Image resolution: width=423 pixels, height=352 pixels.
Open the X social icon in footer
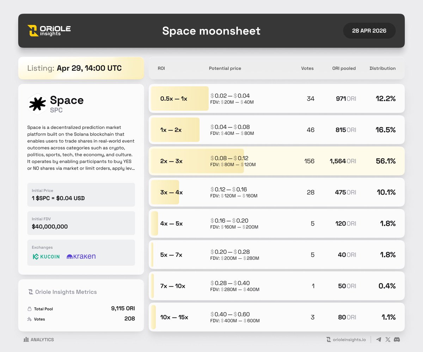(x=388, y=340)
